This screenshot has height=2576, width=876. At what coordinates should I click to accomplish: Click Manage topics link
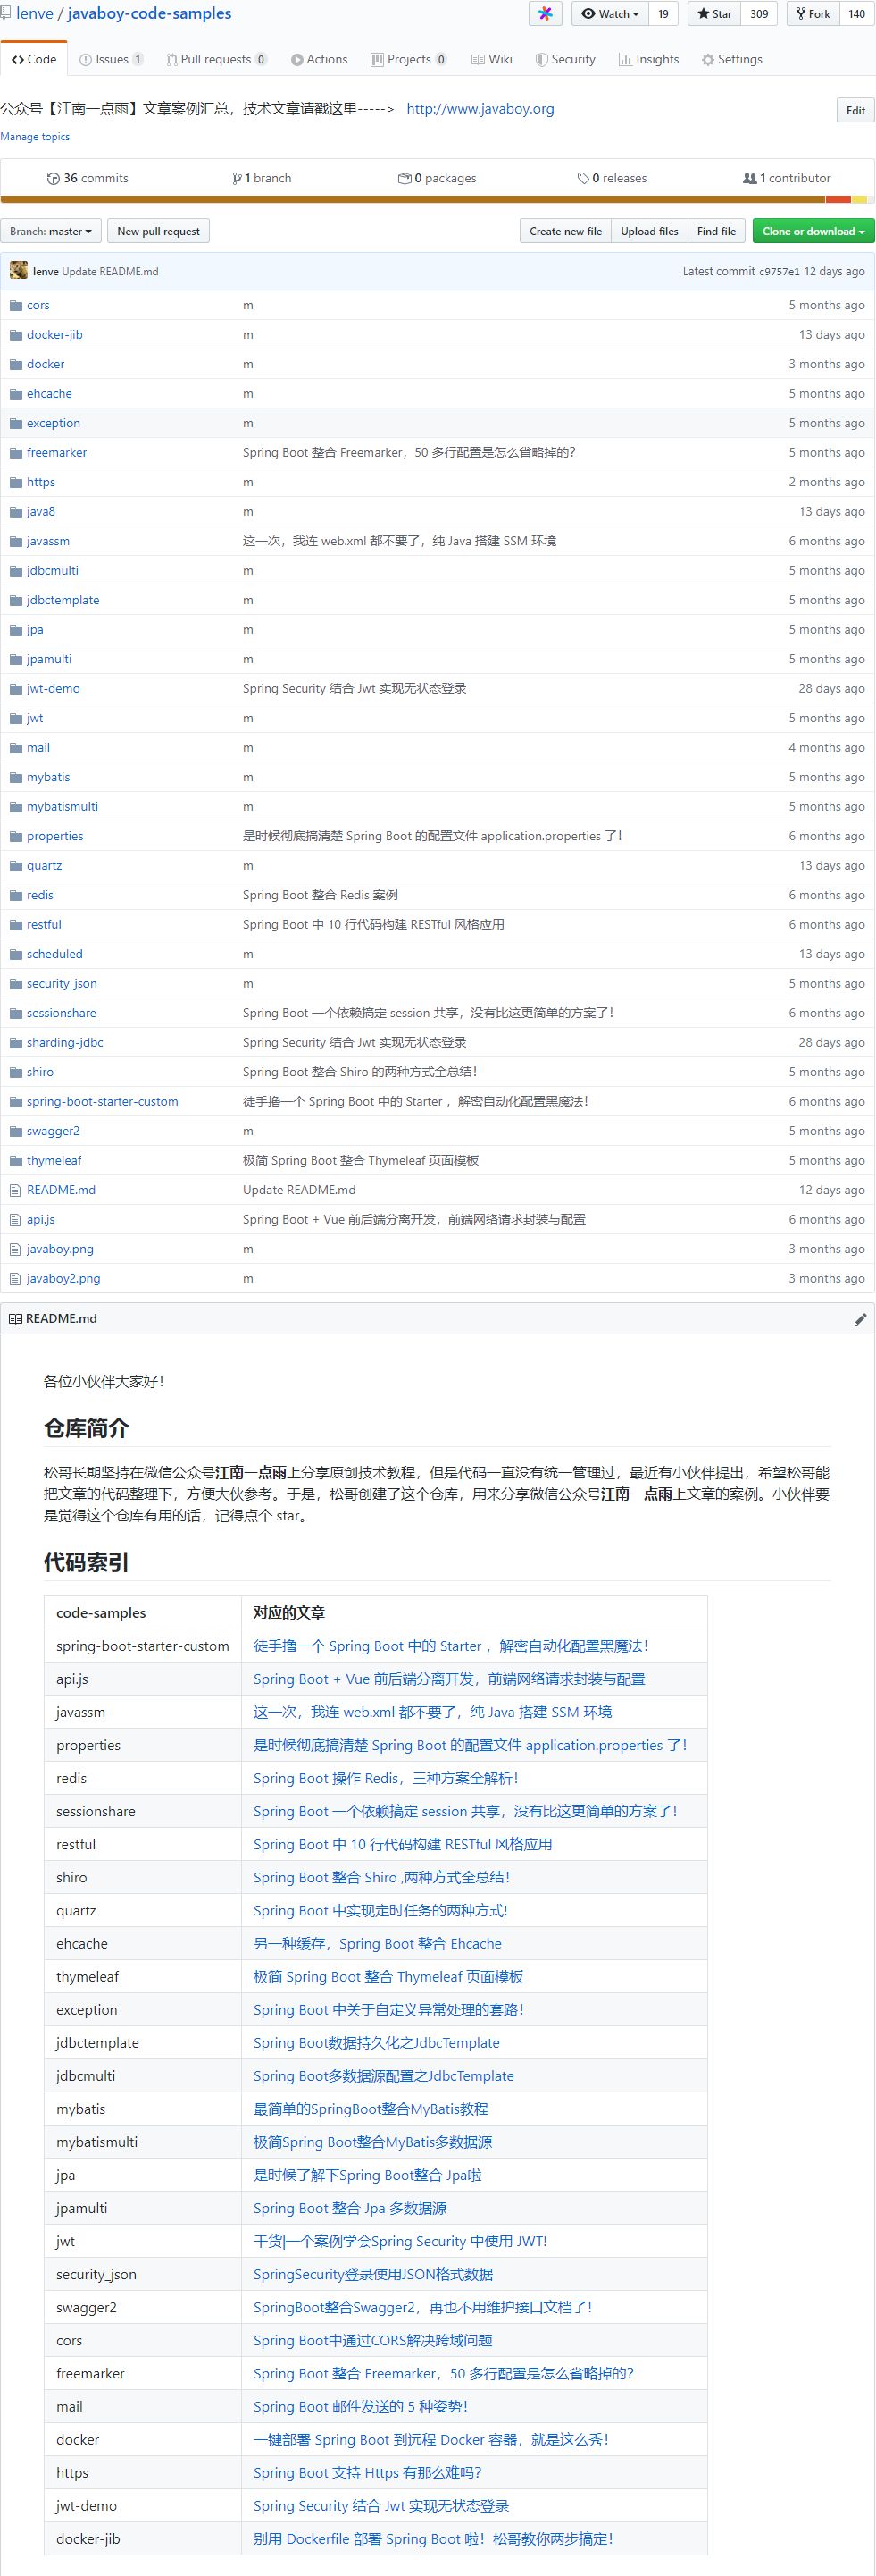pos(35,137)
